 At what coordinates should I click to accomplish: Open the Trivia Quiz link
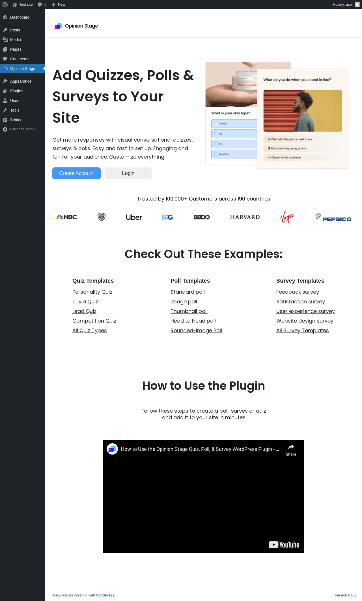coord(85,302)
